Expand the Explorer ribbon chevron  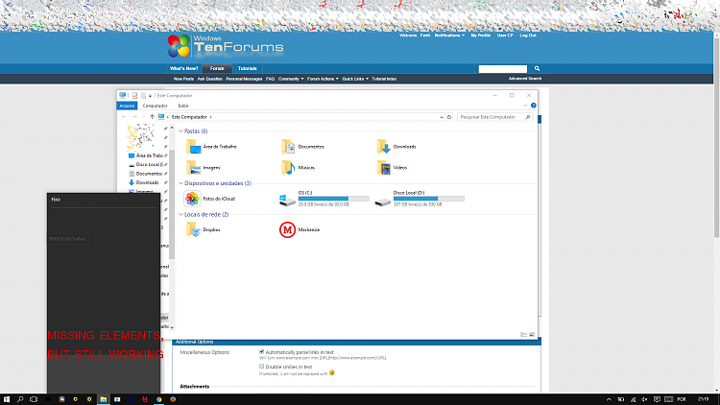[x=525, y=106]
